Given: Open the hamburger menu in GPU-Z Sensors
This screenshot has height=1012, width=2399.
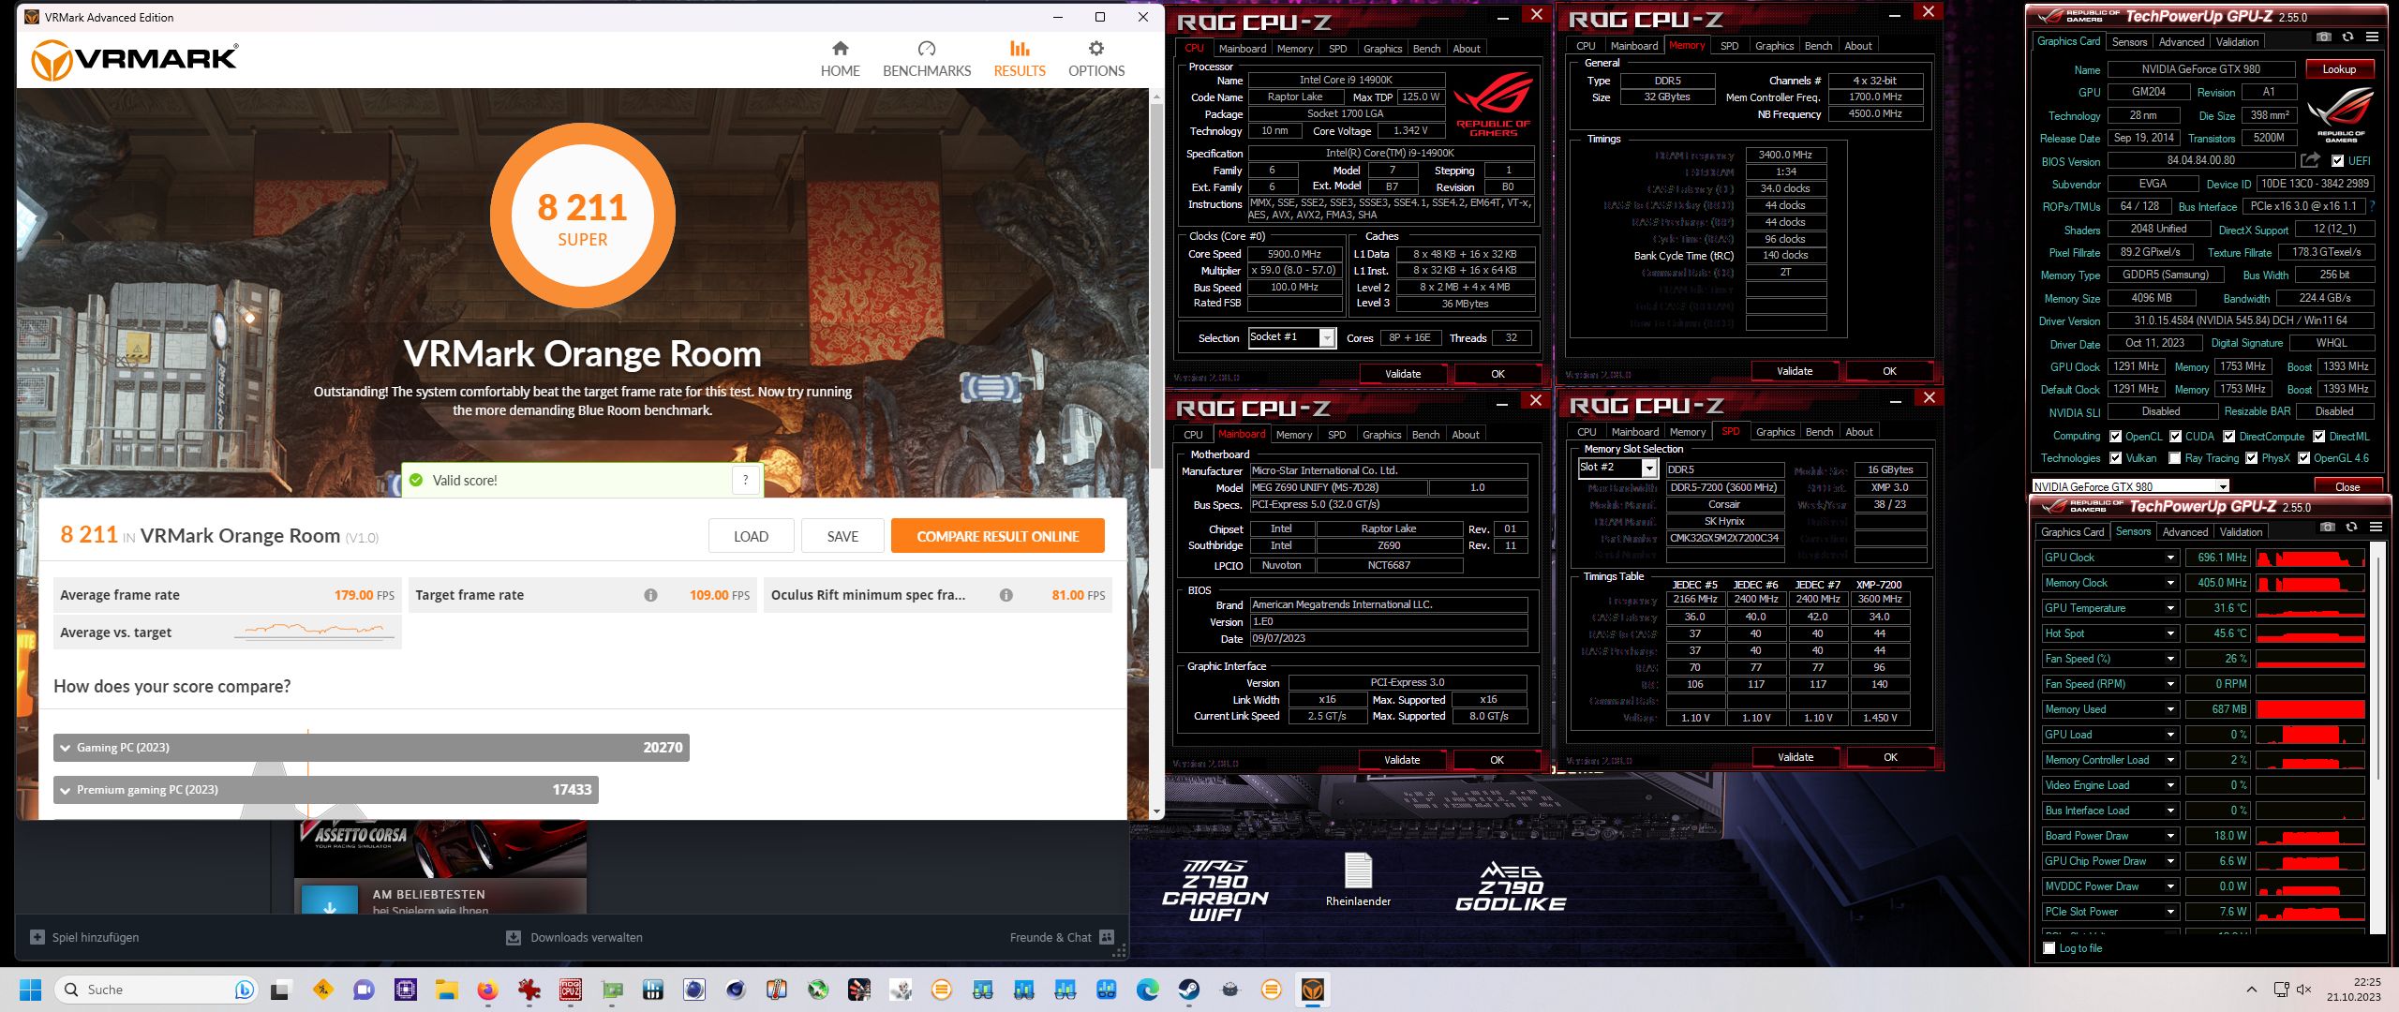Looking at the screenshot, I should pos(2376,528).
